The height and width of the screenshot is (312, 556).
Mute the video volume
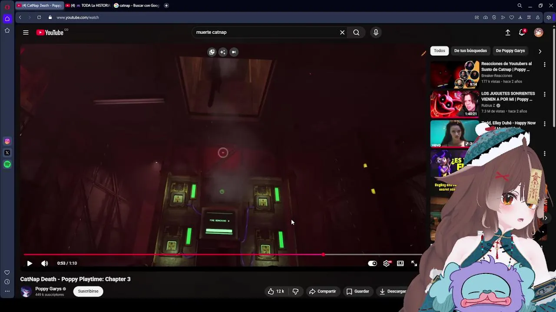tap(44, 263)
